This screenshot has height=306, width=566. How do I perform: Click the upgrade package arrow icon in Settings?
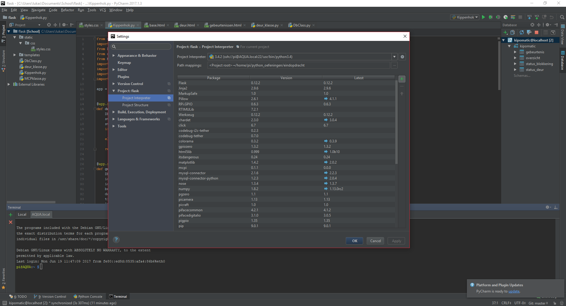[x=402, y=94]
